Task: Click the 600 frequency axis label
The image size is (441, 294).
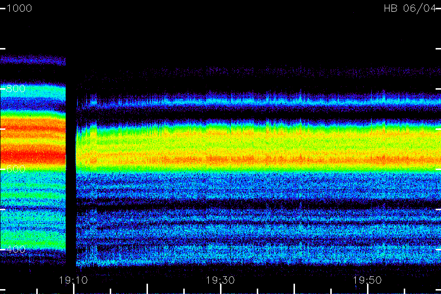Action: (16, 169)
